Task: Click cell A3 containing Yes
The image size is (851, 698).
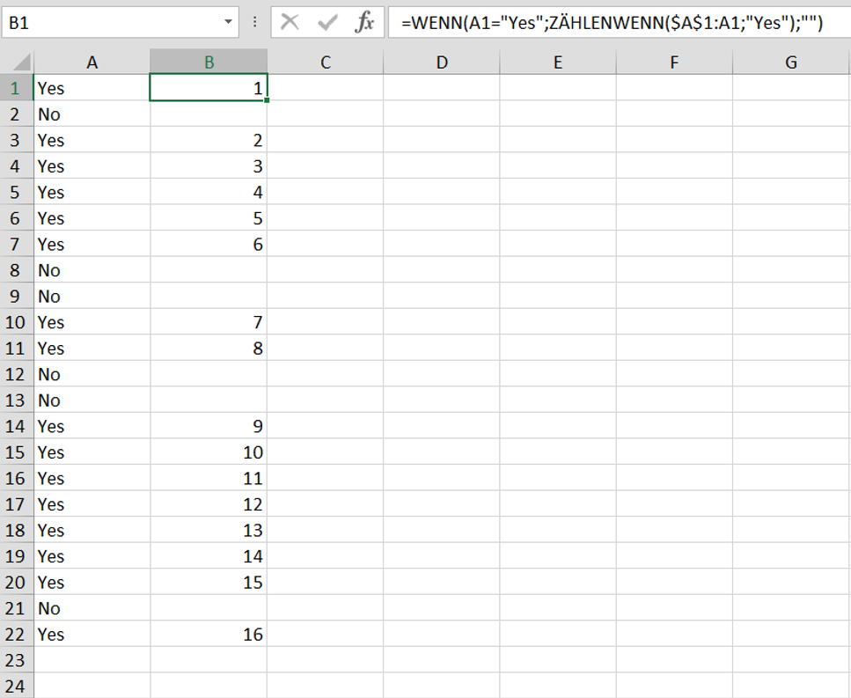Action: (x=92, y=140)
